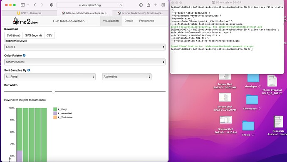Open the developer folder on desktop
The height and width of the screenshot is (162, 287).
253,78
